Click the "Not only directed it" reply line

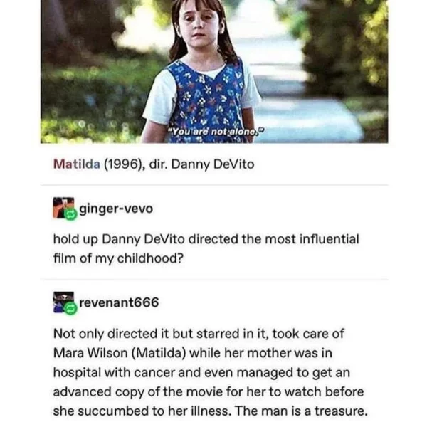(x=199, y=334)
